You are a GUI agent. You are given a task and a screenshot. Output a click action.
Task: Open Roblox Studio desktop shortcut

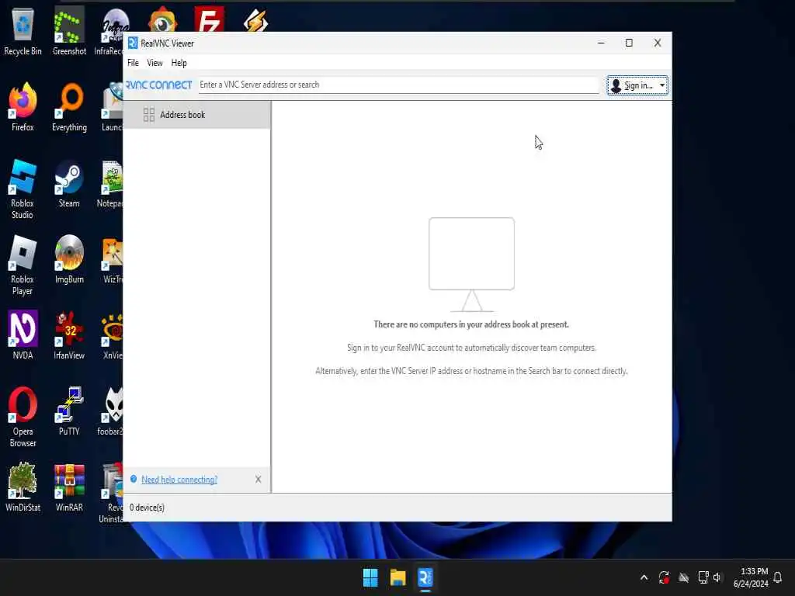point(23,189)
